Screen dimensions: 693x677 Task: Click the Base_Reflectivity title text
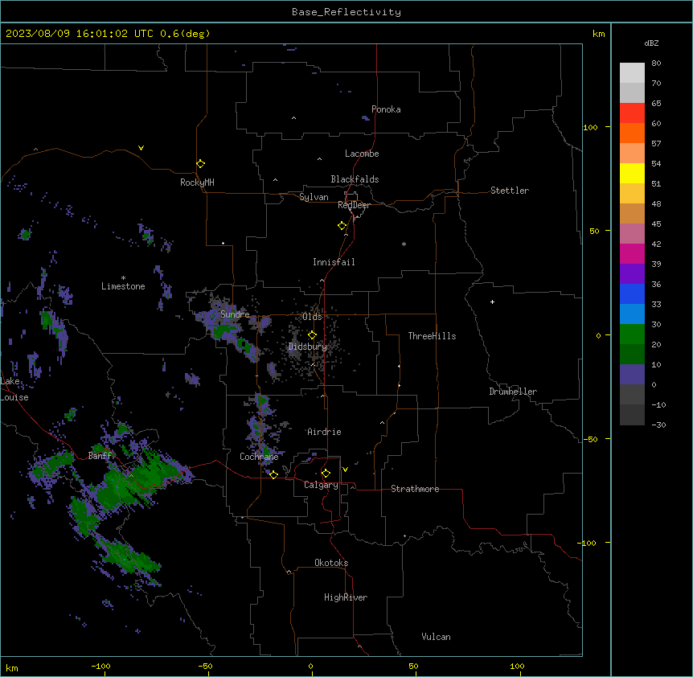pyautogui.click(x=346, y=12)
